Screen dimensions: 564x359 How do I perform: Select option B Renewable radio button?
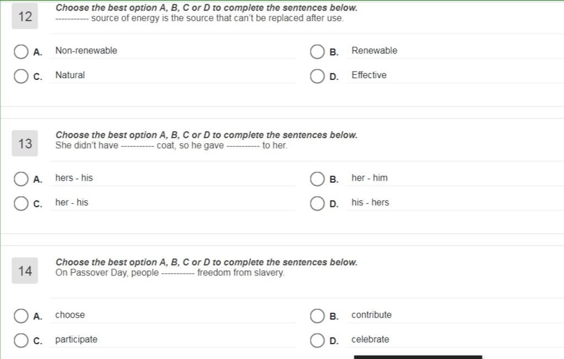click(317, 52)
